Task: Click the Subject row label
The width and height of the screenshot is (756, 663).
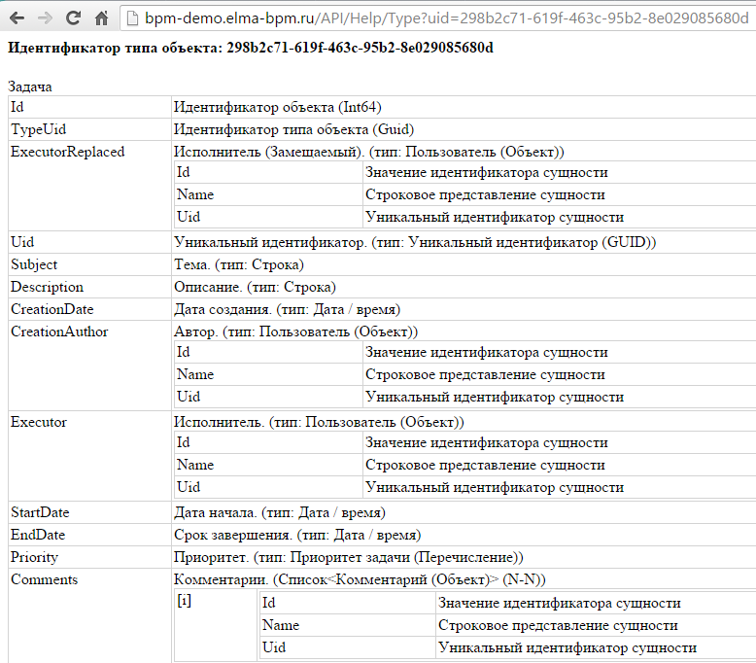Action: tap(34, 264)
